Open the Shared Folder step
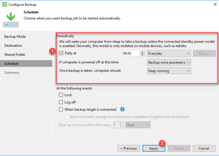The image size is (219, 156). (x=15, y=55)
